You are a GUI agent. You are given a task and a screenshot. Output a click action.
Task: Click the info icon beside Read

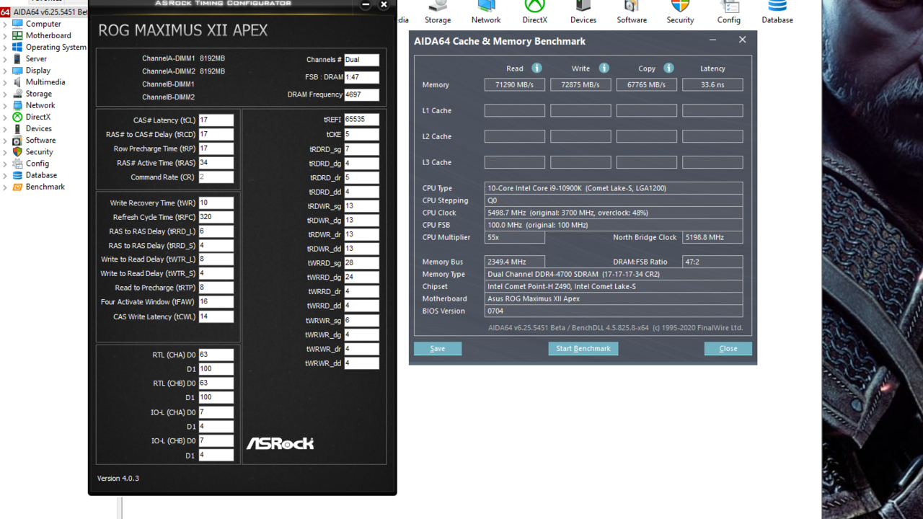click(x=536, y=68)
